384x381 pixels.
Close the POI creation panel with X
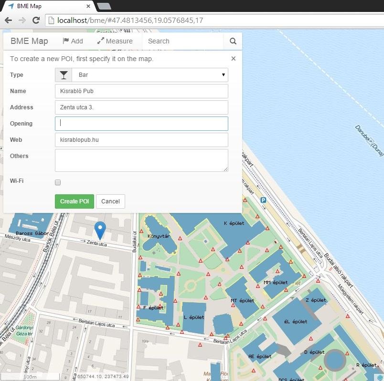[234, 59]
